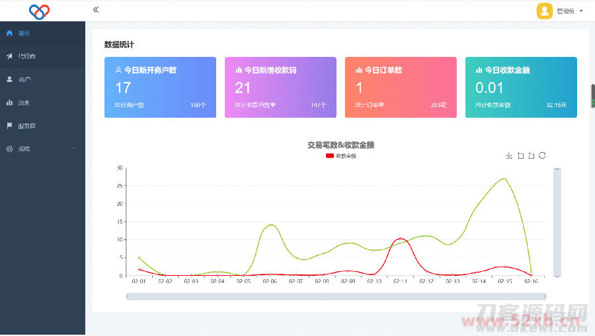The width and height of the screenshot is (595, 336).
Task: Open the 流水 sidebar menu item
Action: click(24, 103)
